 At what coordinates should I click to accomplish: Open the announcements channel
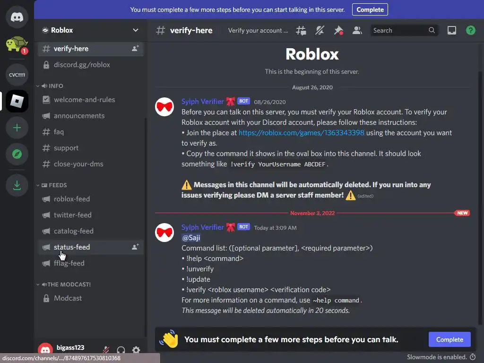pyautogui.click(x=91, y=116)
